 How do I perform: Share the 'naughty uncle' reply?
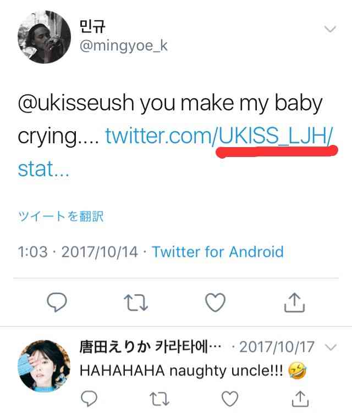(300, 399)
